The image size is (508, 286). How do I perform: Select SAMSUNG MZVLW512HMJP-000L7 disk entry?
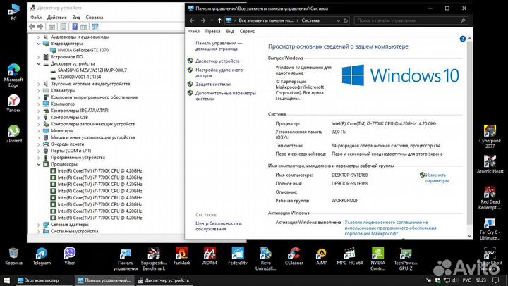coord(92,70)
